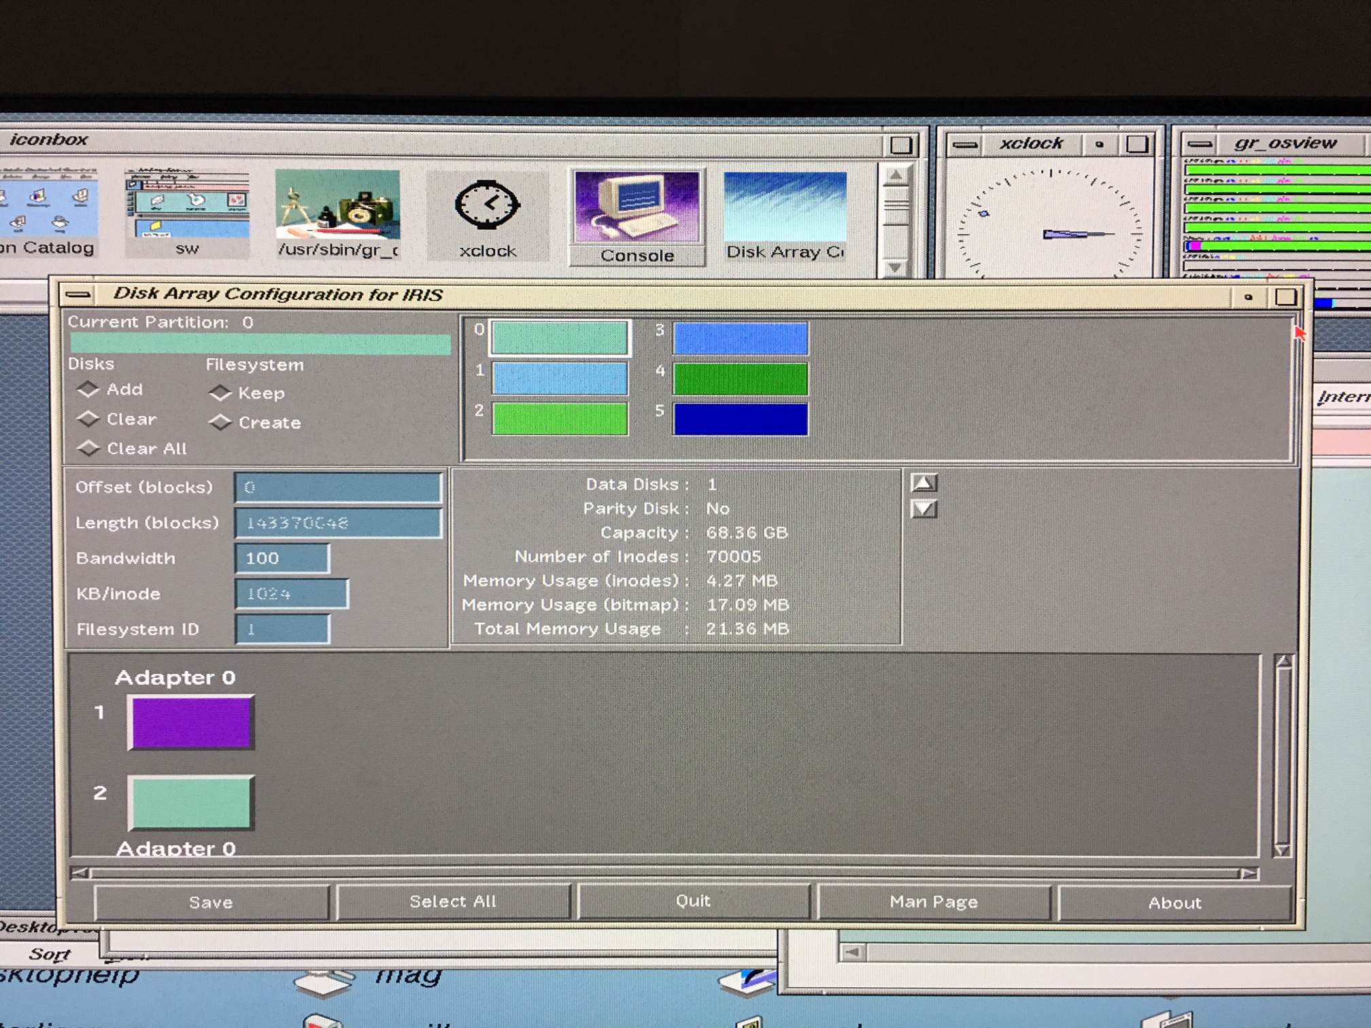Screen dimensions: 1371x1028
Task: Click the Quit button
Action: tap(693, 901)
